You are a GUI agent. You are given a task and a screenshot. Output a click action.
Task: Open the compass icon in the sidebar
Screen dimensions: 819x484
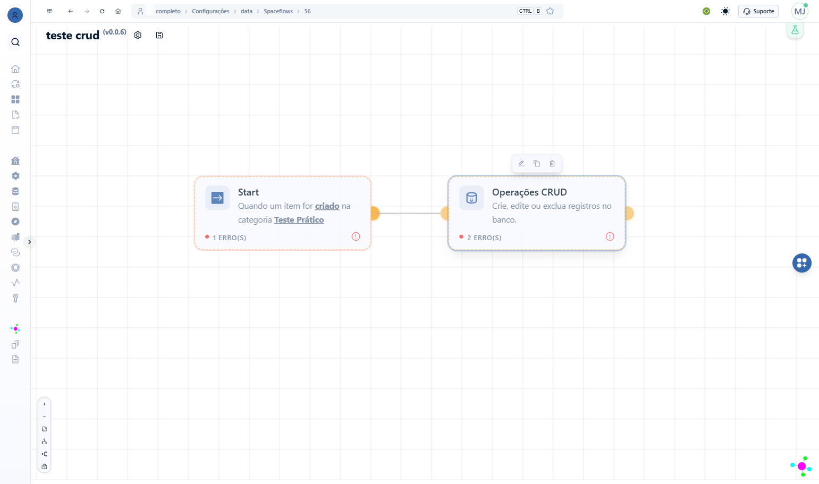coord(15,222)
